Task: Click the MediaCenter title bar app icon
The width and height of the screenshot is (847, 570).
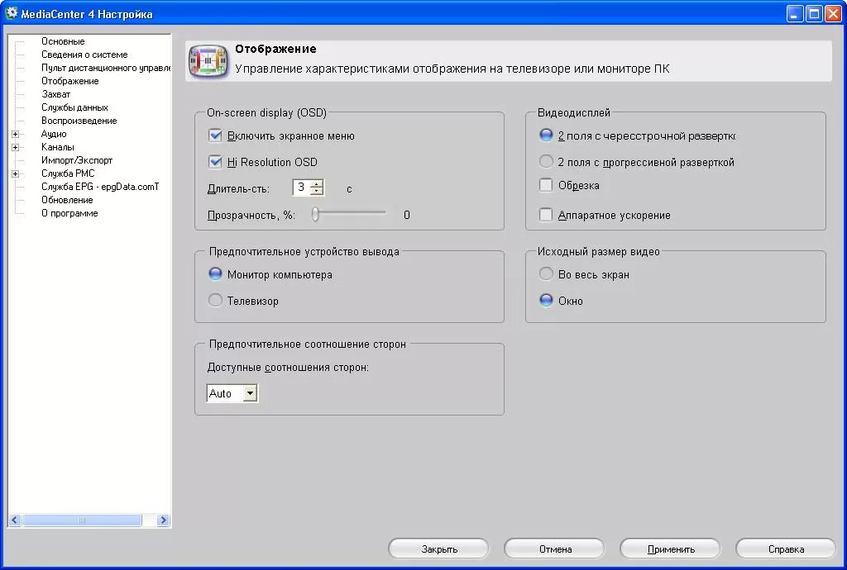Action: 12,14
